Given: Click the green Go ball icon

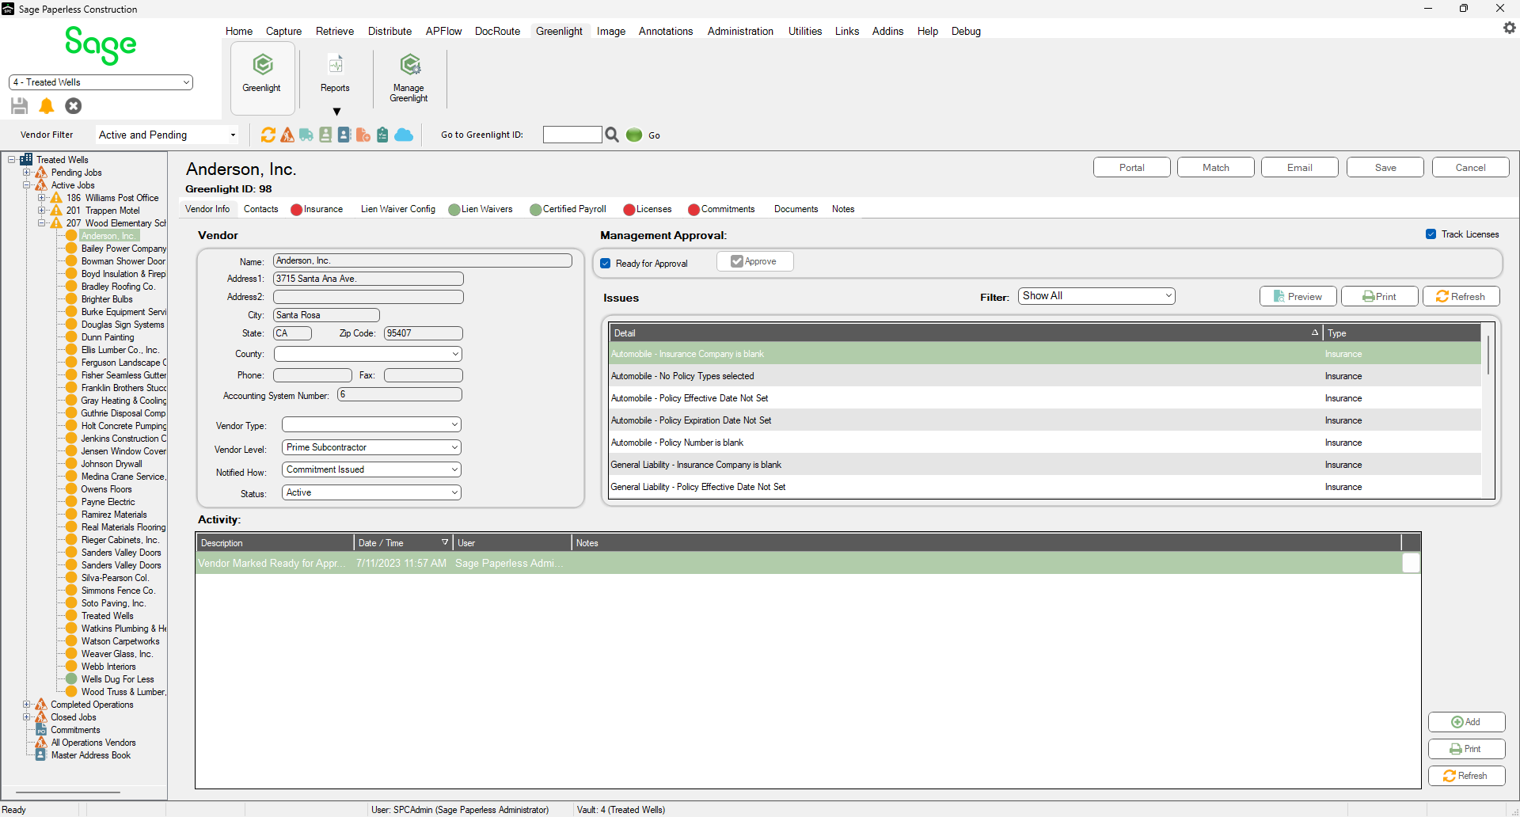Looking at the screenshot, I should [x=634, y=135].
